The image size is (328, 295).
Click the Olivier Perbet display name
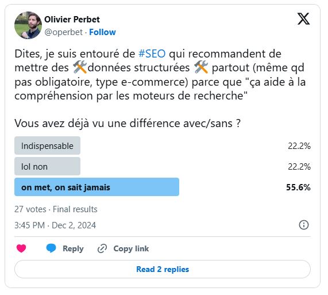coord(72,20)
